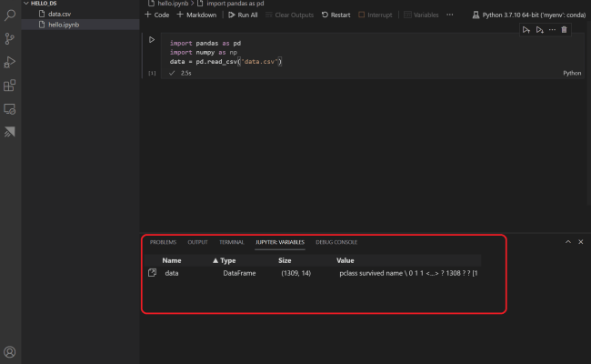Sort variables by Name column

tap(172, 260)
